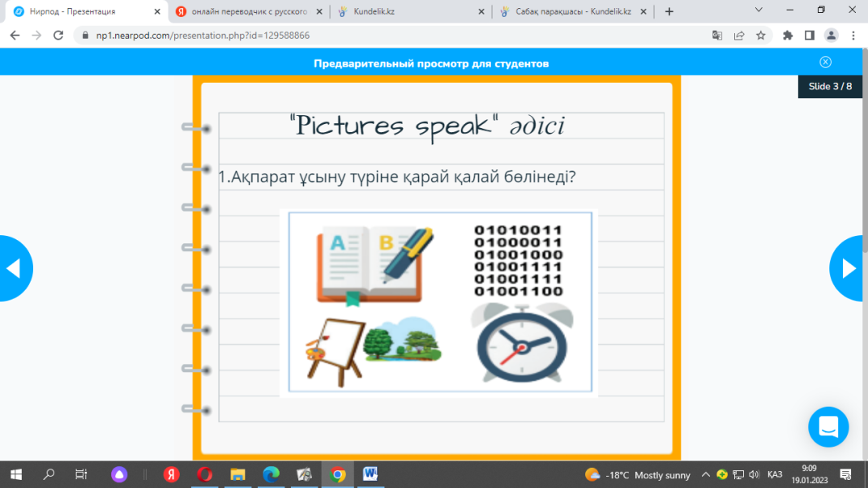Reload the Nearpod page

pos(58,36)
